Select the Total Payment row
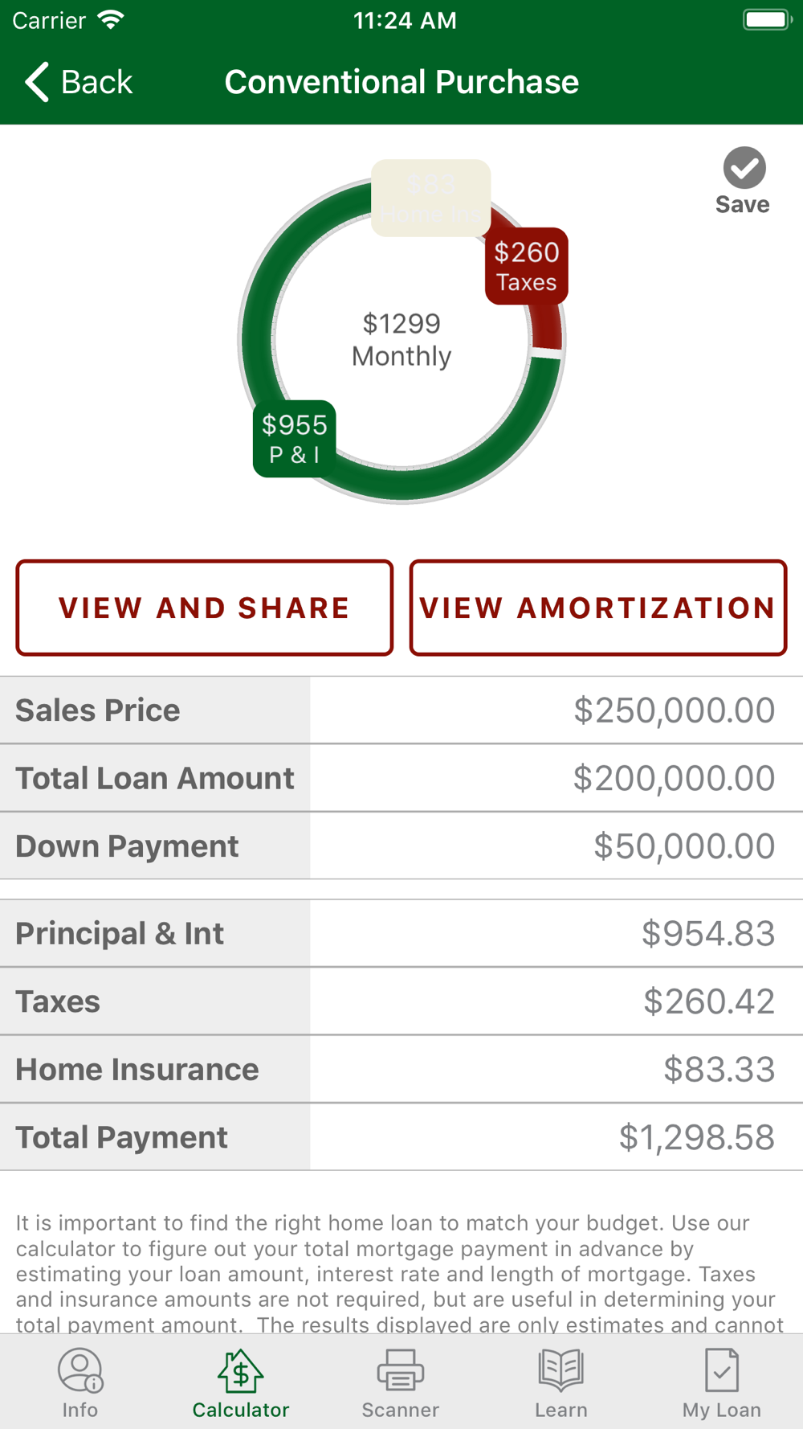 pos(401,1137)
